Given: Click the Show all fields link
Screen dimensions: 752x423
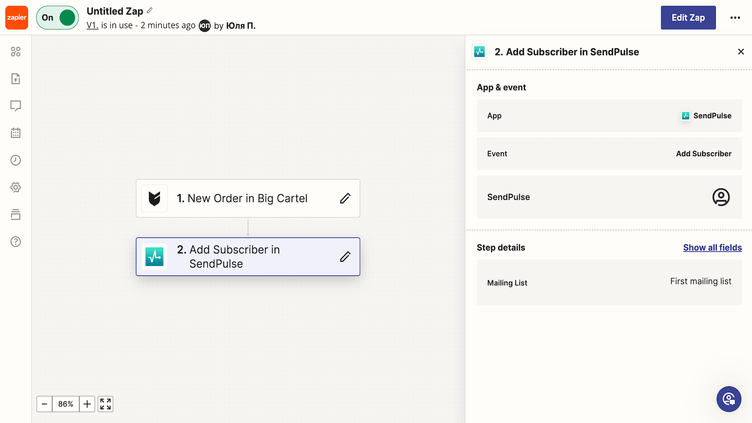Looking at the screenshot, I should (x=712, y=248).
